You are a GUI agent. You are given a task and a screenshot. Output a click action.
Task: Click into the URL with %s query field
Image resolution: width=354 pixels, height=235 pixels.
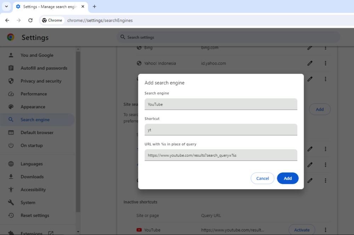tap(221, 155)
